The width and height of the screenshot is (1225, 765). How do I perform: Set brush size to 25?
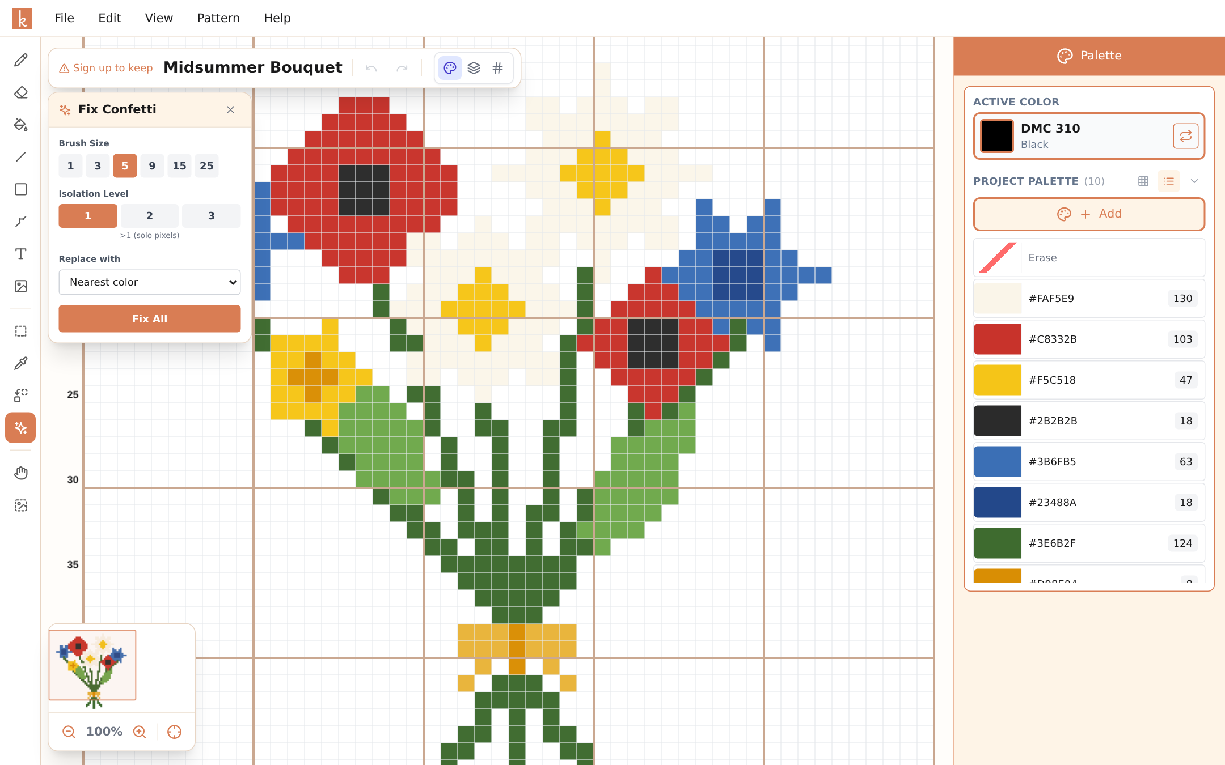tap(206, 166)
